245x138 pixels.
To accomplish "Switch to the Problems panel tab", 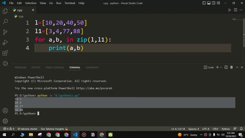I will click(x=20, y=67).
